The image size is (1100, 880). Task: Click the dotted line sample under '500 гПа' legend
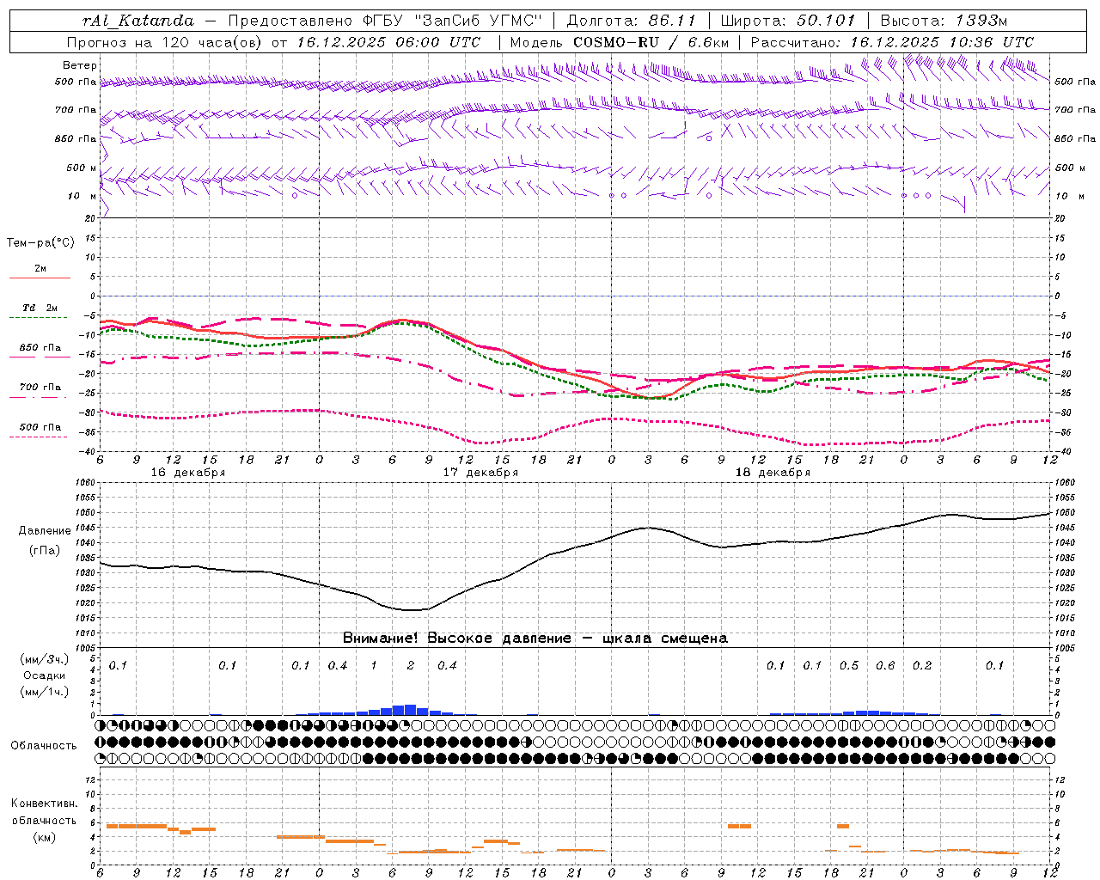[x=40, y=437]
